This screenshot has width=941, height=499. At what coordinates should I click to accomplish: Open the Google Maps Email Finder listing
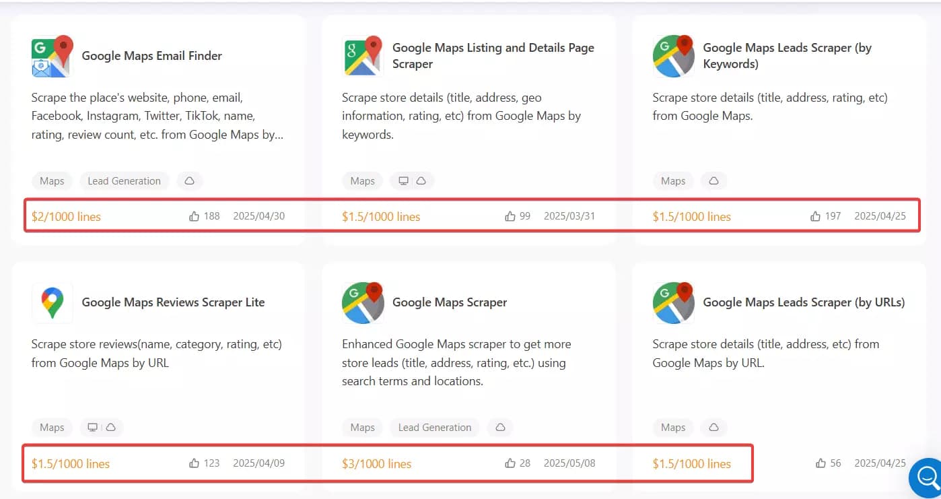tap(151, 56)
